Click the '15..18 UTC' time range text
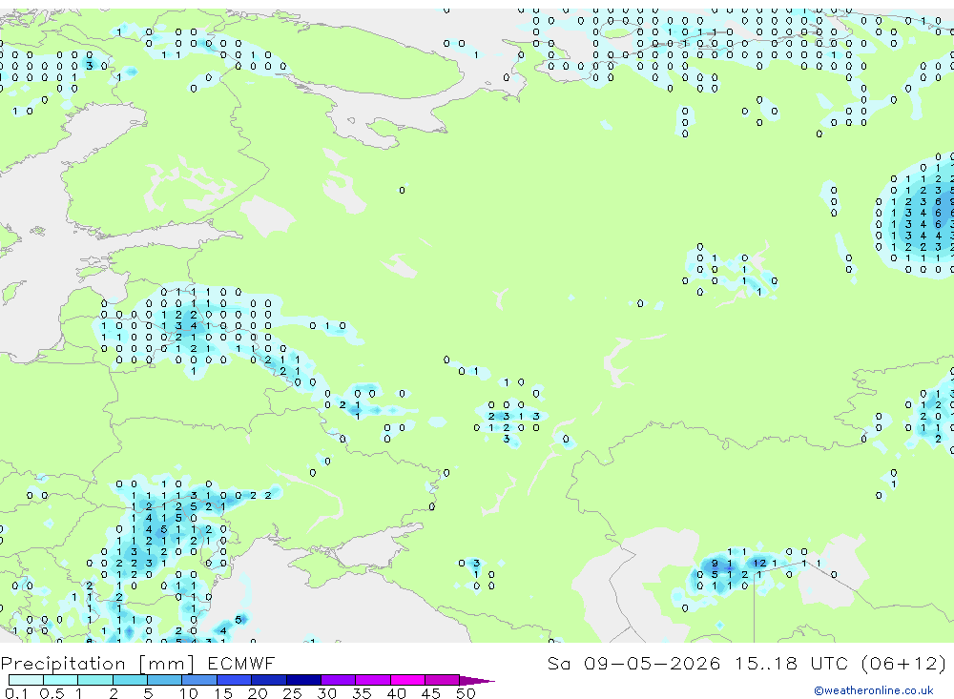 794,663
